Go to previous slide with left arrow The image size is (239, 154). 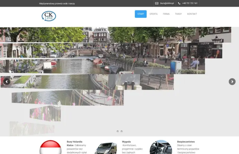[7, 81]
